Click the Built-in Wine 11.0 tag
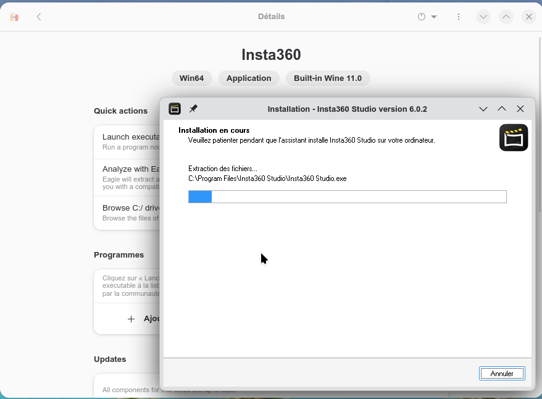The width and height of the screenshot is (542, 399). [x=328, y=78]
